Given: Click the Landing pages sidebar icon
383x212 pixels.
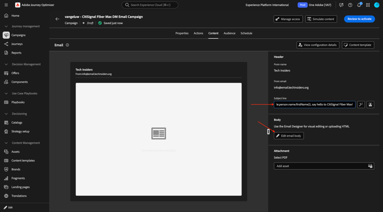Looking at the screenshot, I should coord(6,187).
